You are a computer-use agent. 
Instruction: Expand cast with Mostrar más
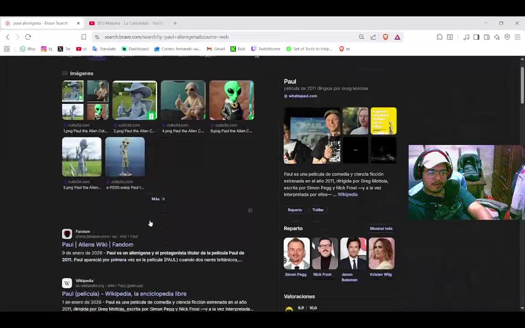381,229
